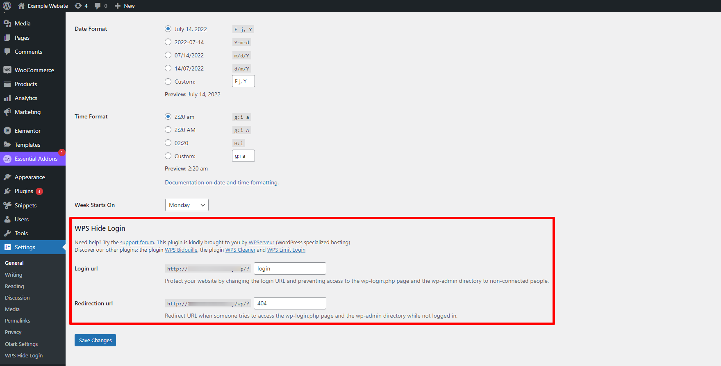Click the Media sidebar icon

click(x=7, y=23)
